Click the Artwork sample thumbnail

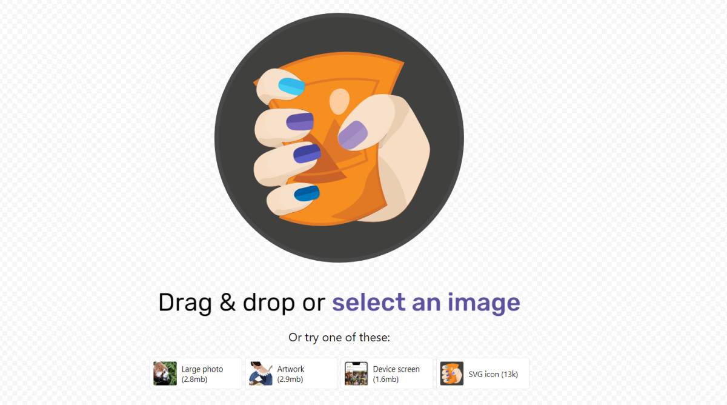[x=261, y=373]
